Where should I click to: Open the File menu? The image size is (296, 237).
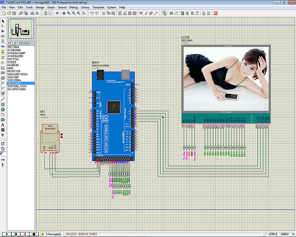click(4, 7)
